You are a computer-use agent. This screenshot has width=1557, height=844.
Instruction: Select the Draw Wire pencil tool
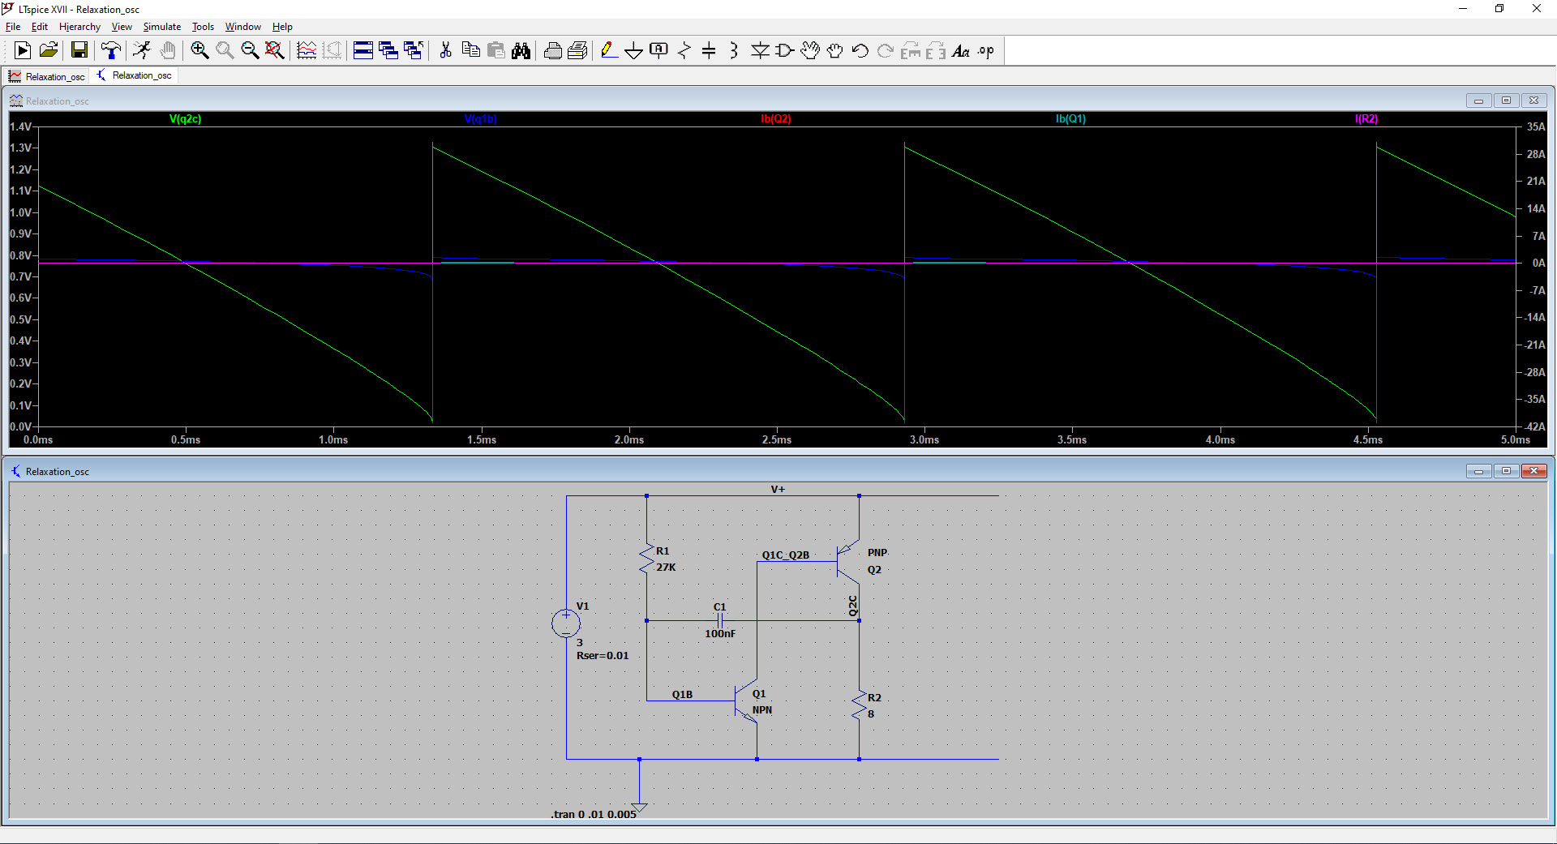coord(609,50)
